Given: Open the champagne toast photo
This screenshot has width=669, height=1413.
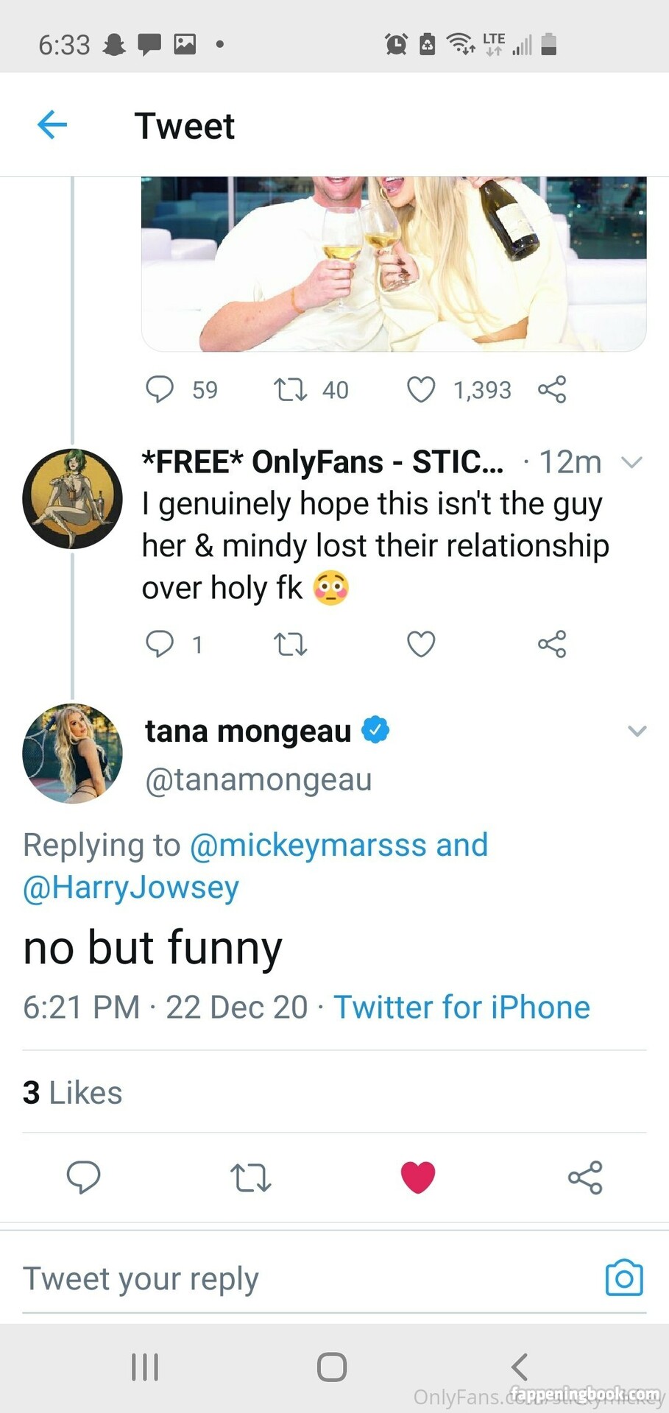Looking at the screenshot, I should (x=394, y=263).
